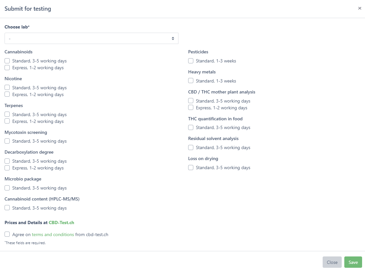Check Cannabinoids Express 1-2 working days
This screenshot has height=271, width=365.
(x=7, y=68)
